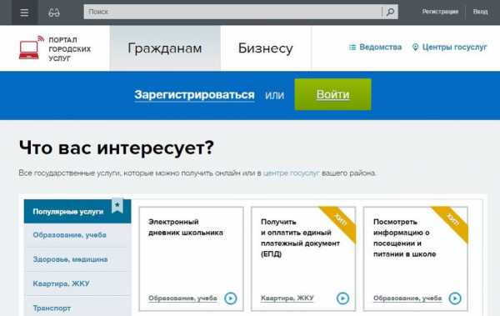Toggle the glasses accessibility mode icon
Viewport: 500px width, 316px height.
point(54,13)
